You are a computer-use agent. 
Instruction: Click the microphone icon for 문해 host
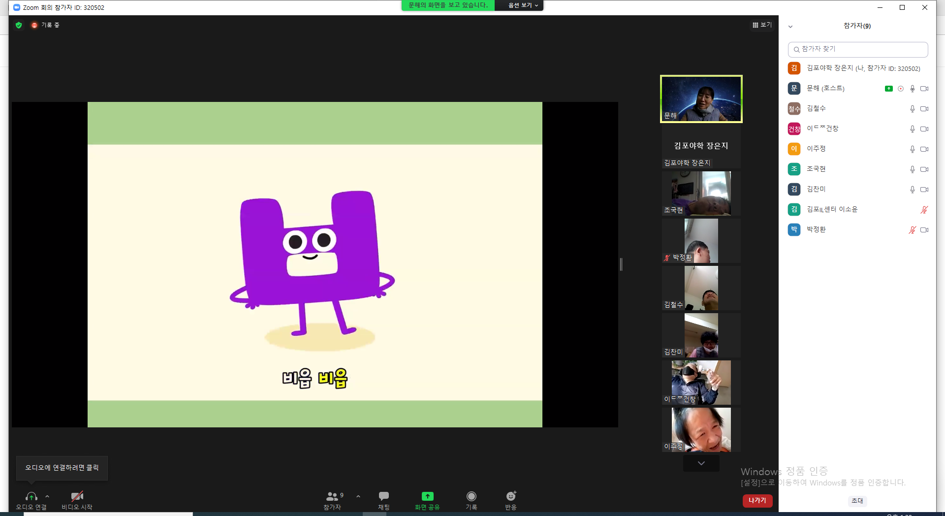click(x=912, y=89)
